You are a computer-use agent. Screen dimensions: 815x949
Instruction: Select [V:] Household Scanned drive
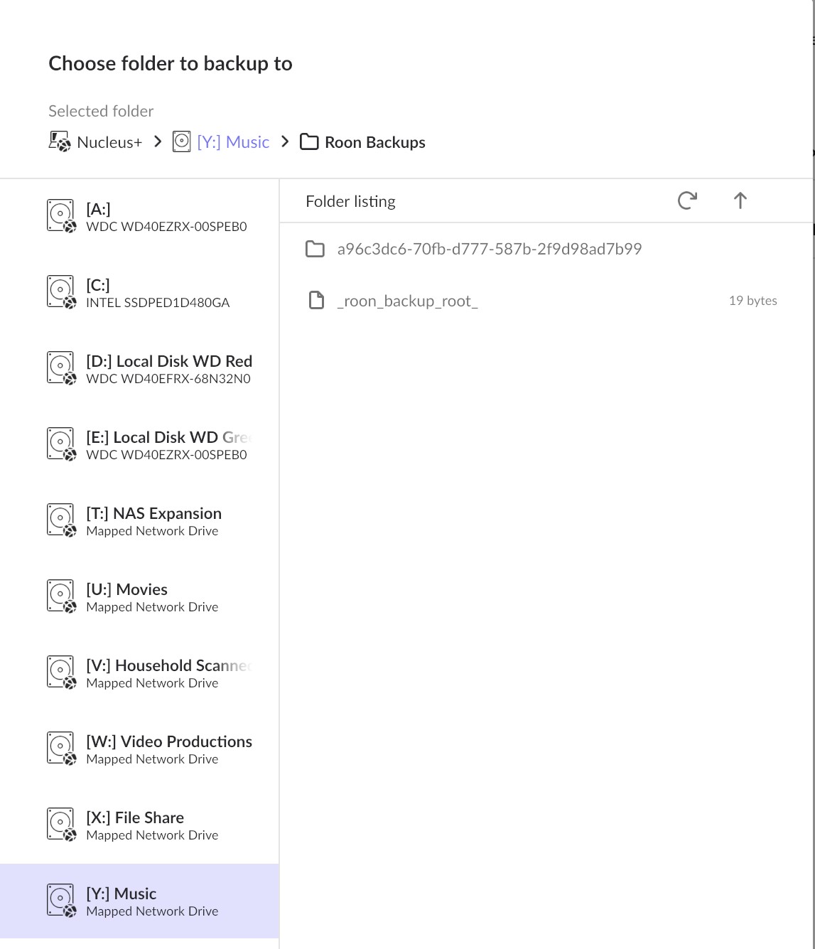coord(168,672)
